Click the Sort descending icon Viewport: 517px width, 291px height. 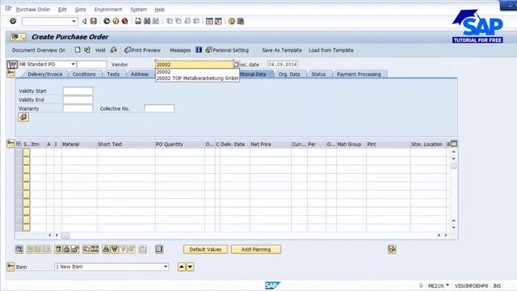[114, 250]
